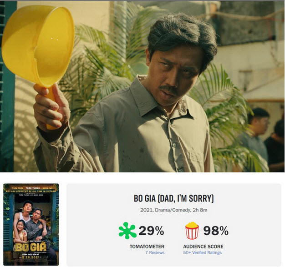This screenshot has height=267, width=285.
Task: Click the yellow plastic ladle in the still
Action: (x=39, y=53)
